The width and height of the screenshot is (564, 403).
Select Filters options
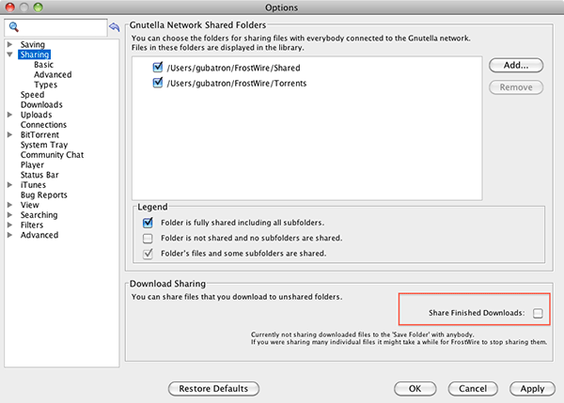[x=32, y=225]
